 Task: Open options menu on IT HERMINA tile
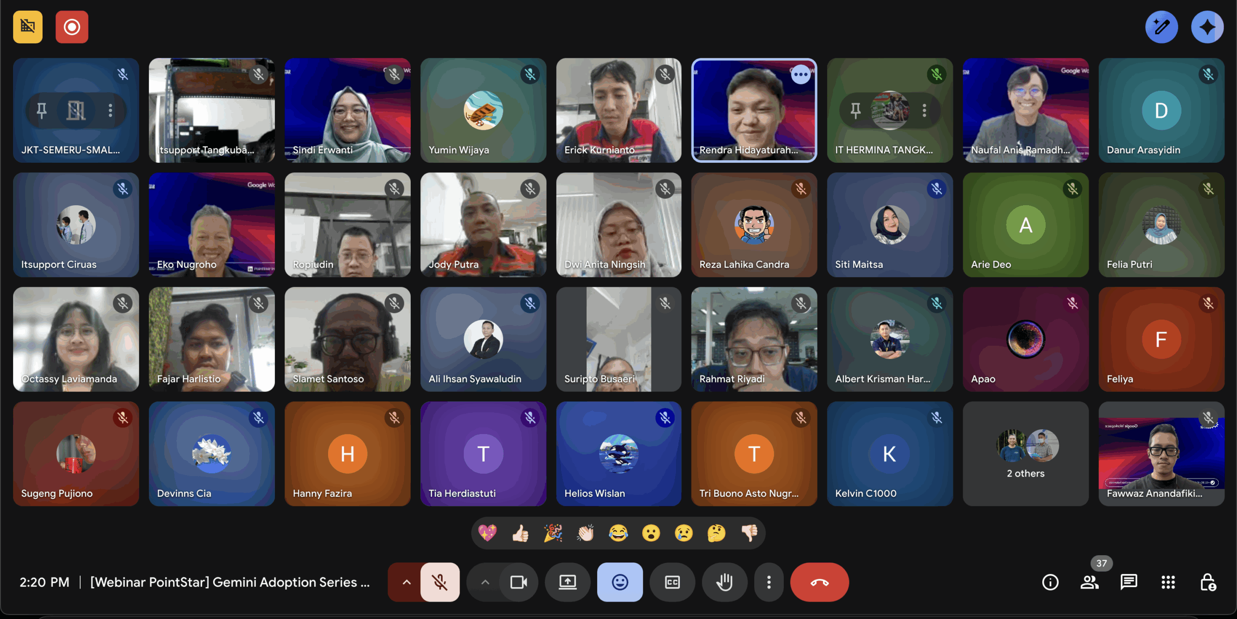[x=924, y=111]
